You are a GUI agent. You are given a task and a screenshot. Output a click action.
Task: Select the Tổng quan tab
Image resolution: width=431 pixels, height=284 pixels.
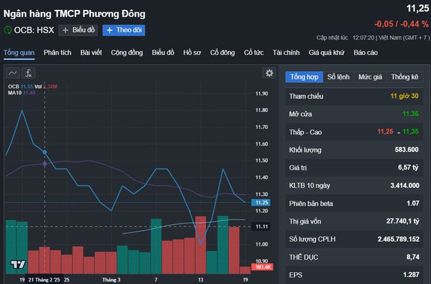pyautogui.click(x=19, y=53)
